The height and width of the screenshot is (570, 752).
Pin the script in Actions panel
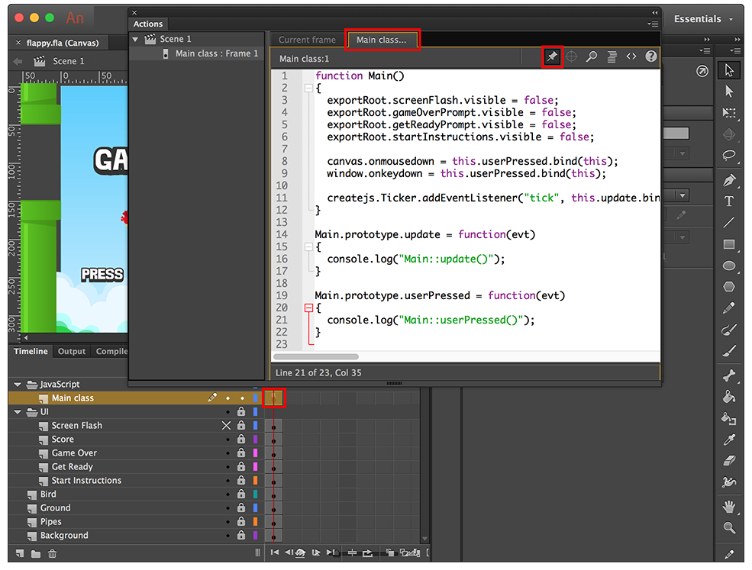552,56
